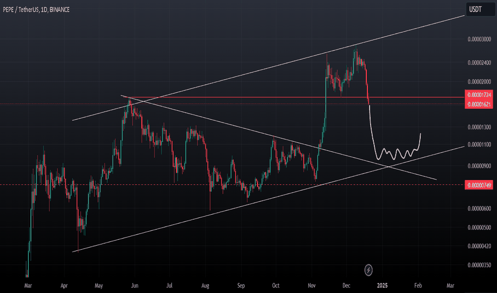Click the Jun label on time axis
Viewport: 497px width, 293px height.
[135, 286]
